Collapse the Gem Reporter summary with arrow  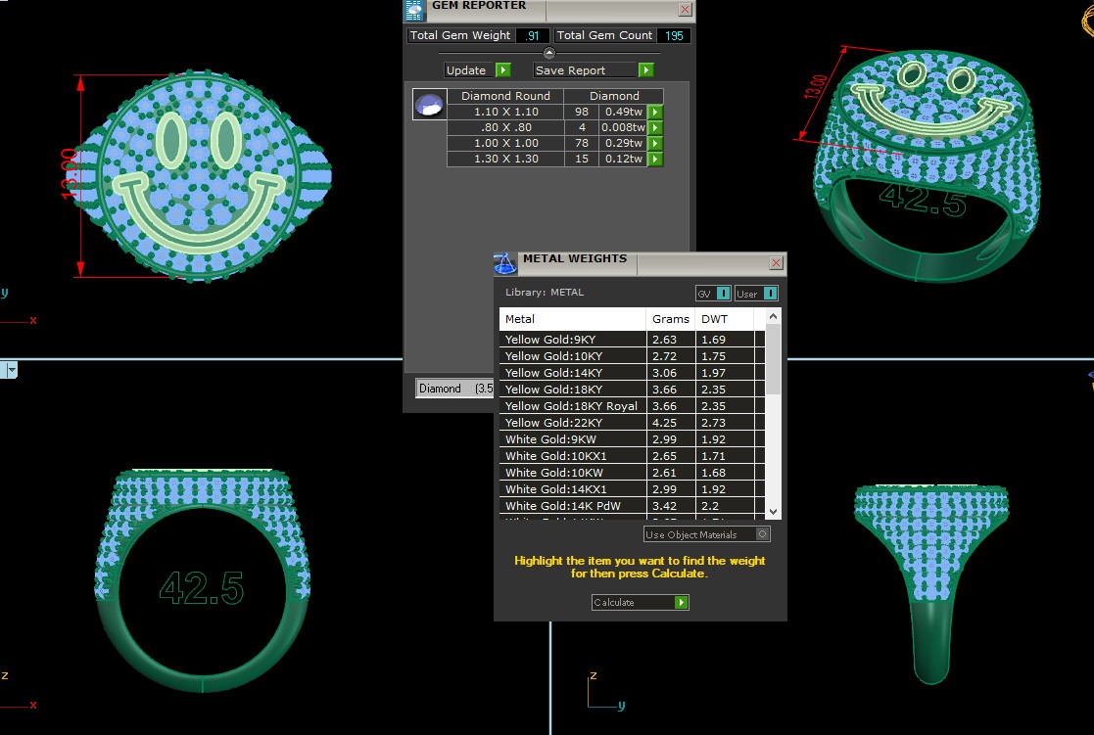tap(548, 53)
